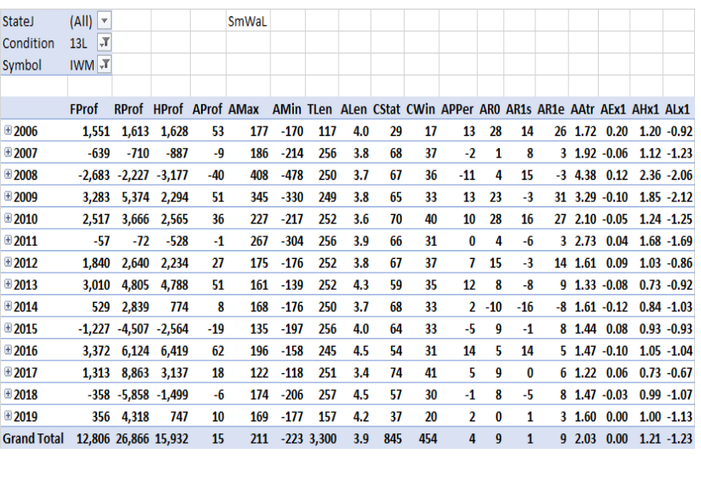Expand the 2010 row
This screenshot has width=701, height=485.
point(8,218)
